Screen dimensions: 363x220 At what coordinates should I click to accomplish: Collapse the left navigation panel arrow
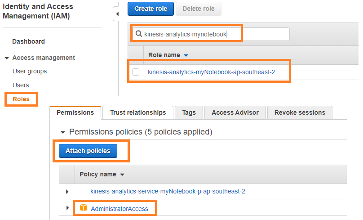coord(117,14)
